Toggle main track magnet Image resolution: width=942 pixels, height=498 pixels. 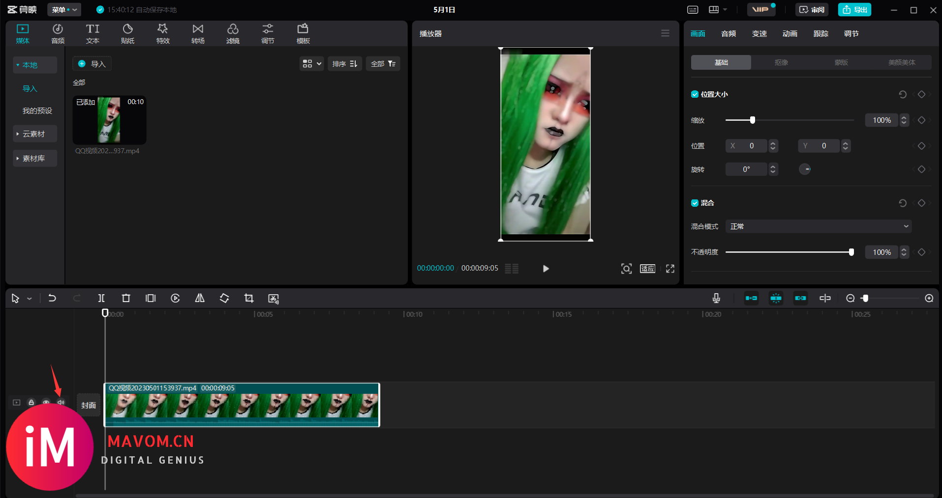[x=751, y=298]
